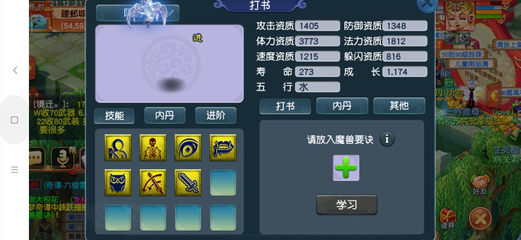Open the 好友 handshake friends icon

tap(480, 185)
